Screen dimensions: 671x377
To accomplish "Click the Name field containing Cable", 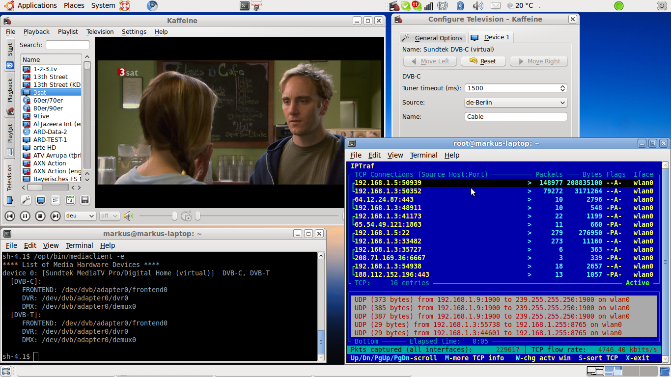I will coord(516,117).
